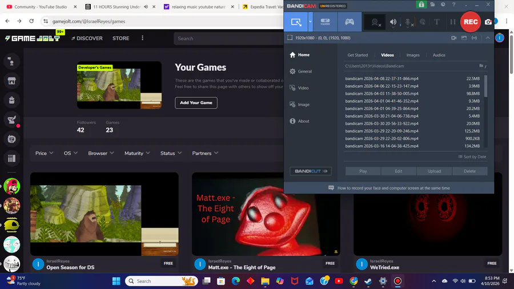Open Windows Start button on taskbar
514x289 pixels.
(x=116, y=281)
